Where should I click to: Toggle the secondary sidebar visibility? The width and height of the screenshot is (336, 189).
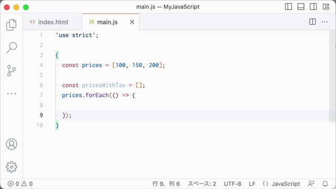point(313,7)
